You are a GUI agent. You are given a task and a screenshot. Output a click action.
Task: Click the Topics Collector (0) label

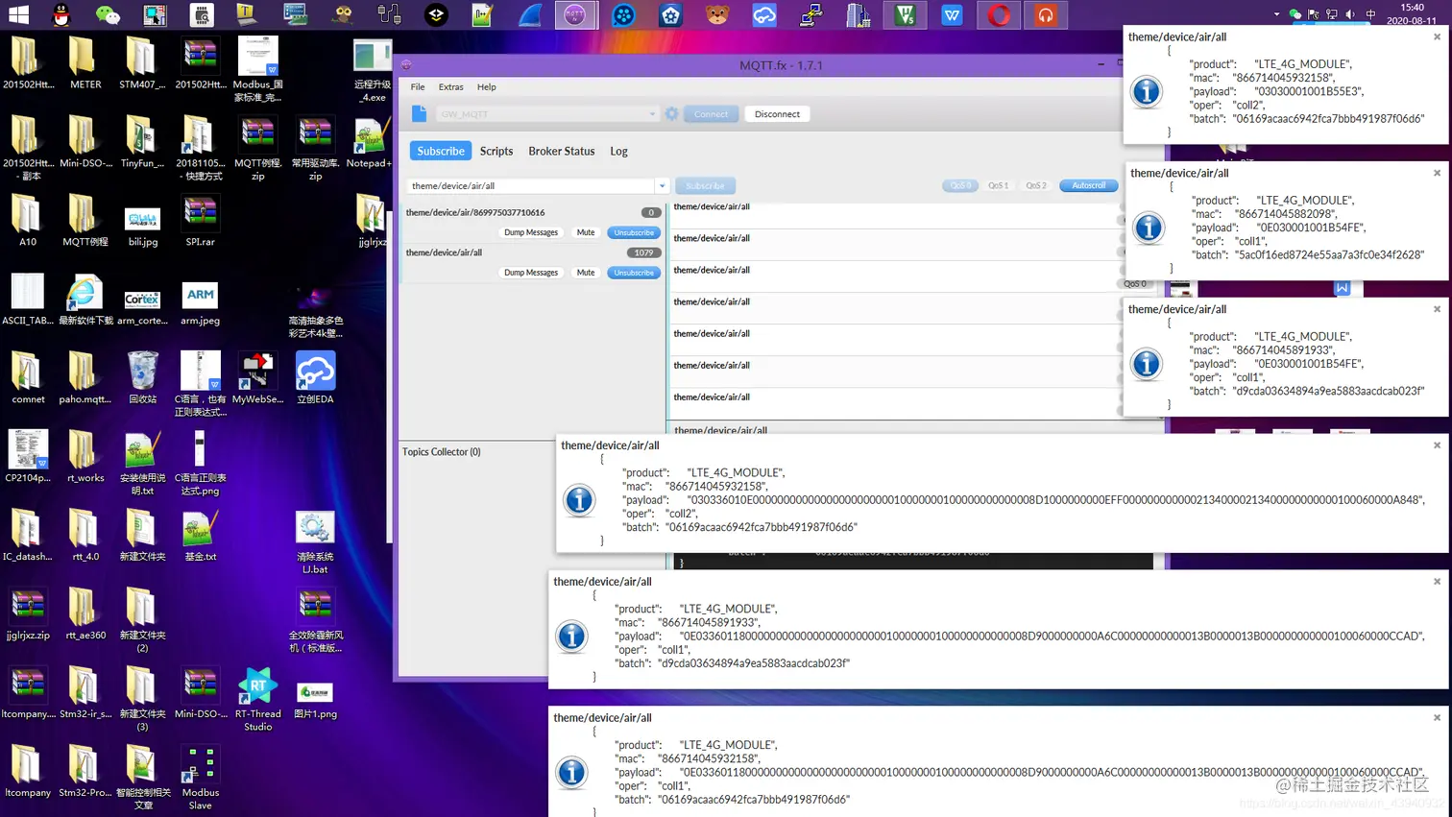[442, 451]
